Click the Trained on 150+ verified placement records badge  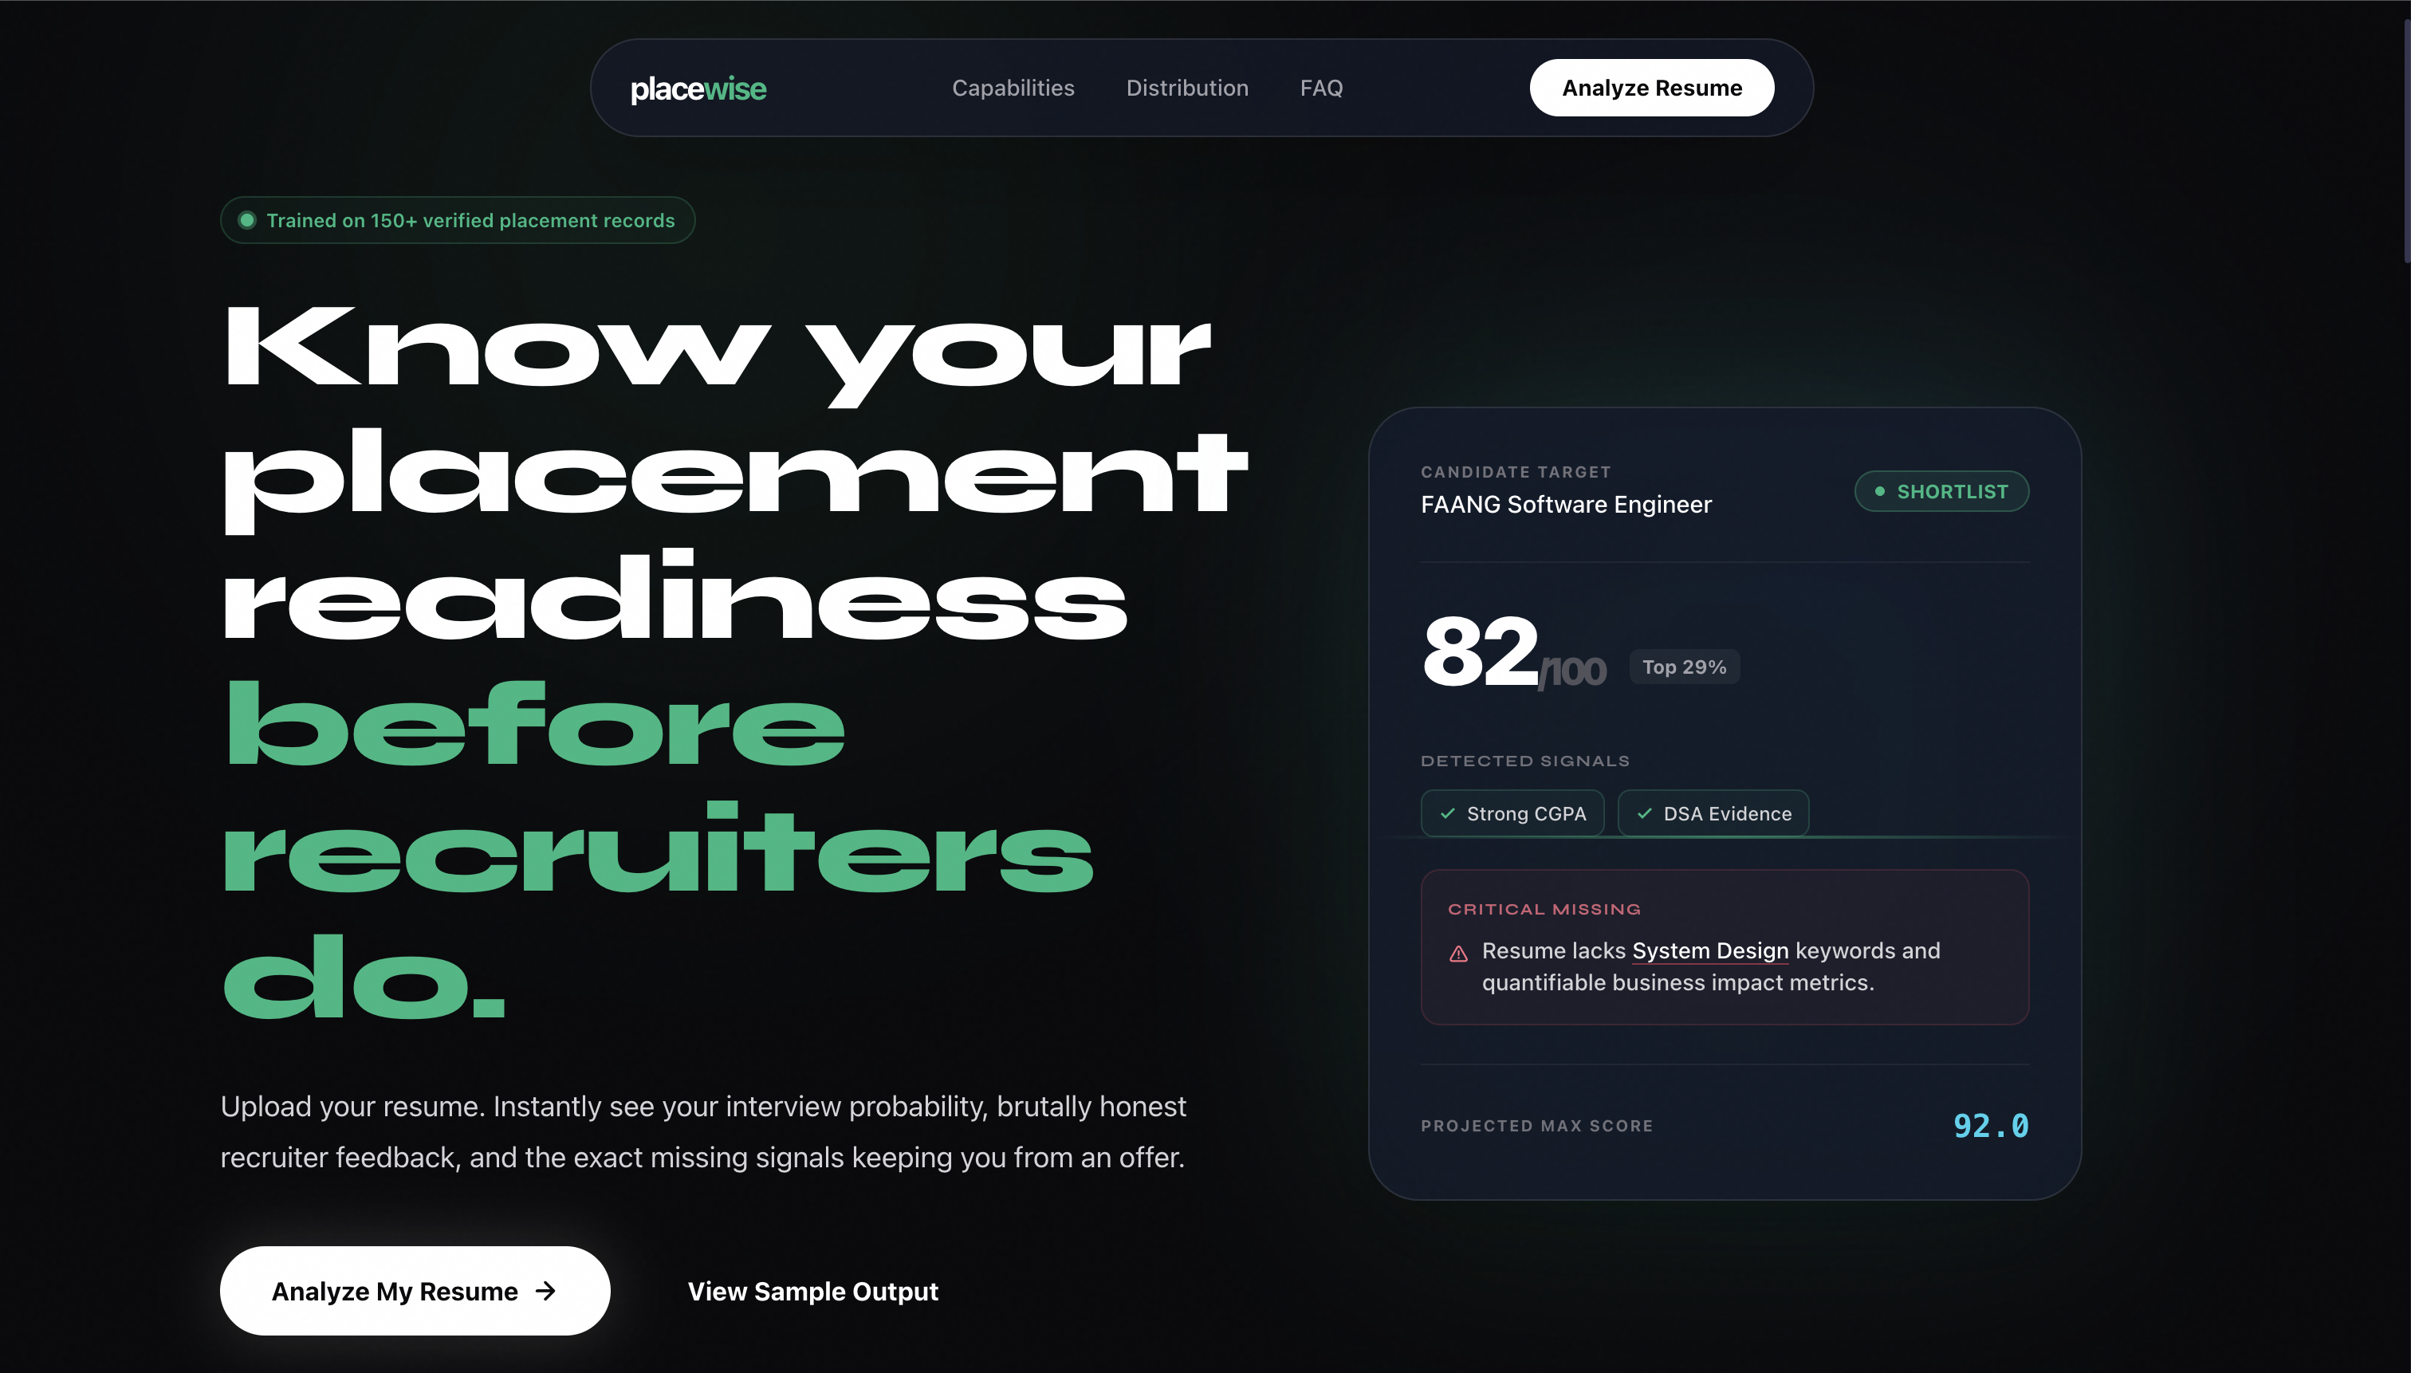[458, 220]
